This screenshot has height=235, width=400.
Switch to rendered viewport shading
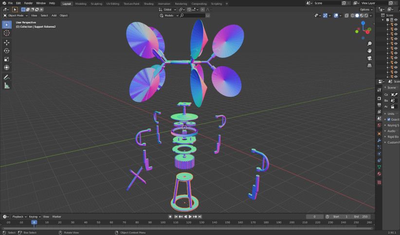pyautogui.click(x=366, y=16)
